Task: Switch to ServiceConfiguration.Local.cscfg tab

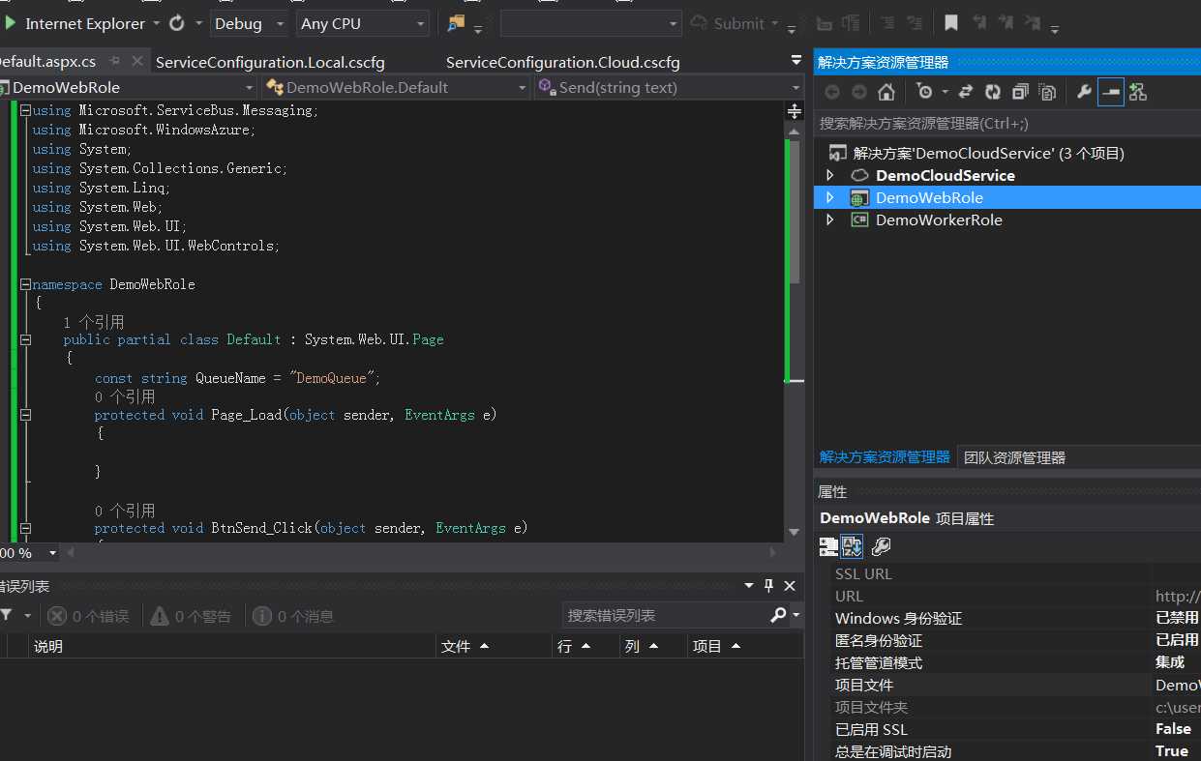Action: pyautogui.click(x=270, y=62)
